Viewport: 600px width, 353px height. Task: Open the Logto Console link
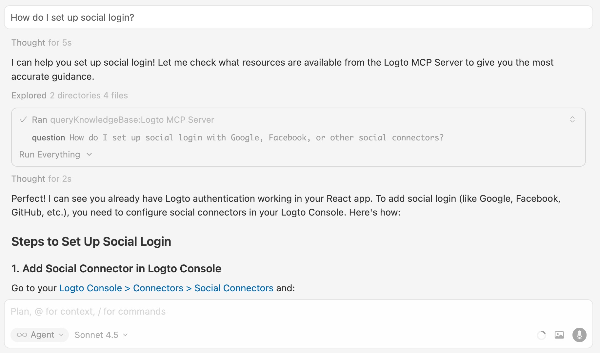[x=90, y=288]
